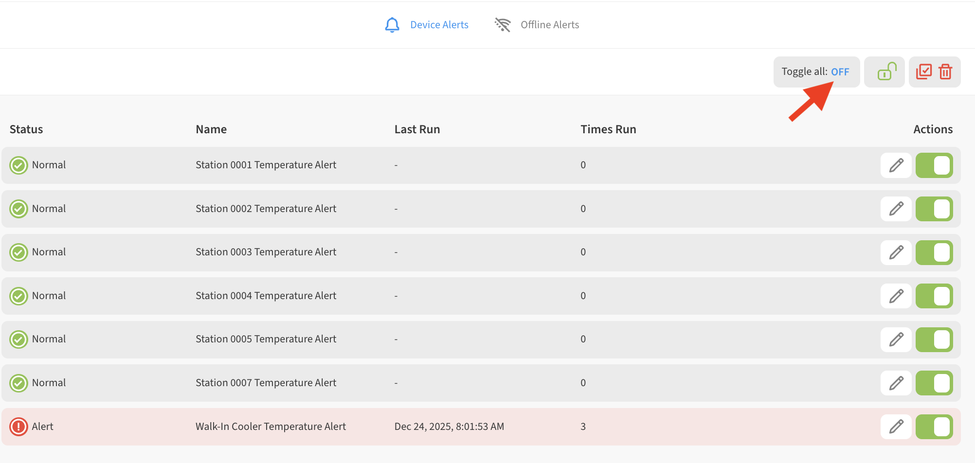
Task: Edit Station 0001 Temperature Alert with pencil
Action: pos(896,165)
